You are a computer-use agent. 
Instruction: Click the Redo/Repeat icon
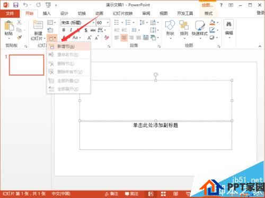coord(38,5)
